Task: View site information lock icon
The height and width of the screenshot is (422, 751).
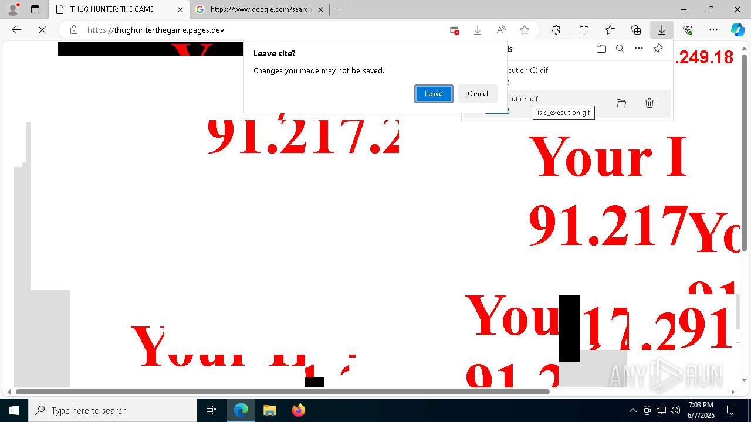Action: click(74, 30)
